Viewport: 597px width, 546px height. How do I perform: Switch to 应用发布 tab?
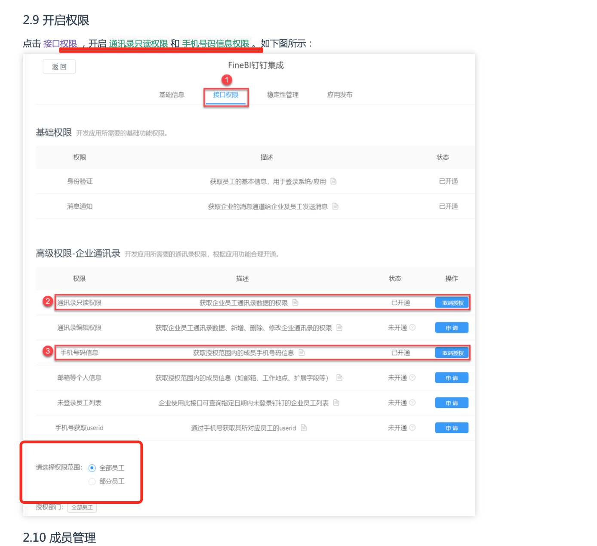[340, 95]
